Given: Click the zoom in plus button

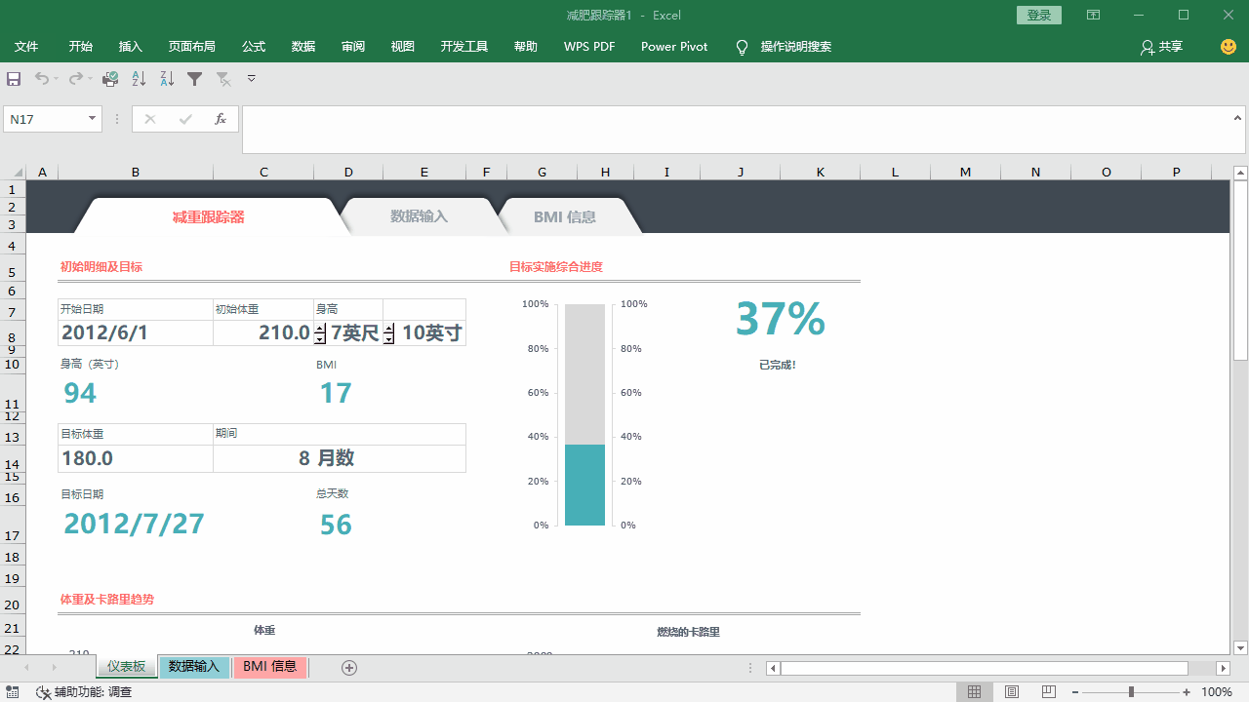Looking at the screenshot, I should click(1187, 692).
